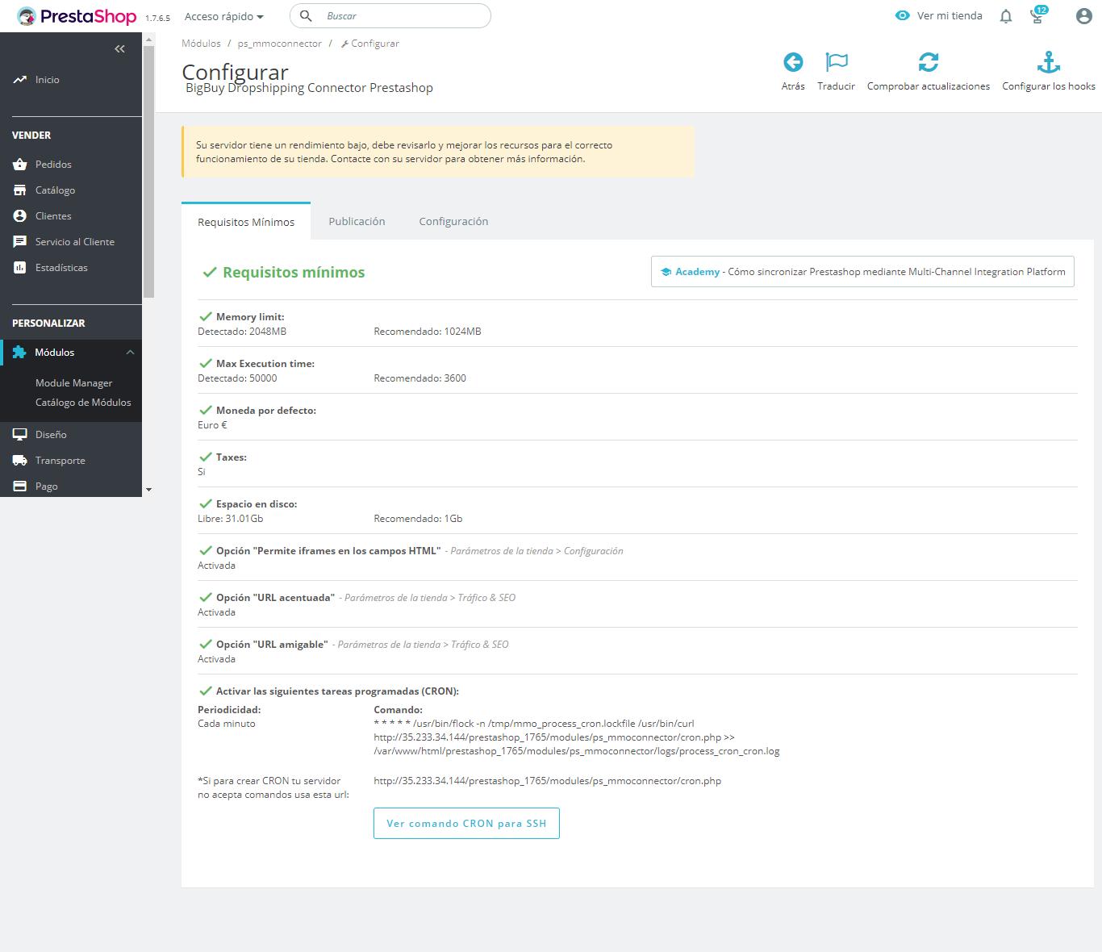The image size is (1102, 952).
Task: Switch to the Configuración tab
Action: 453,222
